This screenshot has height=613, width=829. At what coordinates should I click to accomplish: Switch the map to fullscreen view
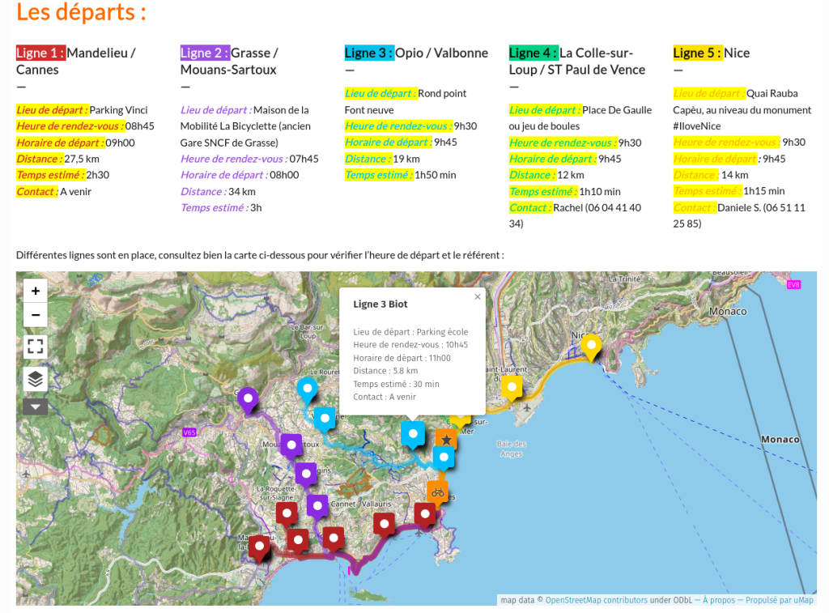click(35, 347)
